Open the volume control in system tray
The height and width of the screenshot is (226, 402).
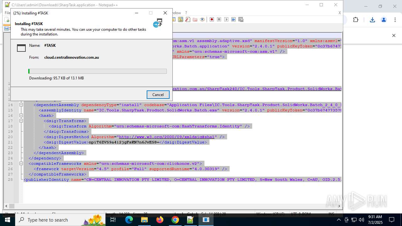click(361, 220)
